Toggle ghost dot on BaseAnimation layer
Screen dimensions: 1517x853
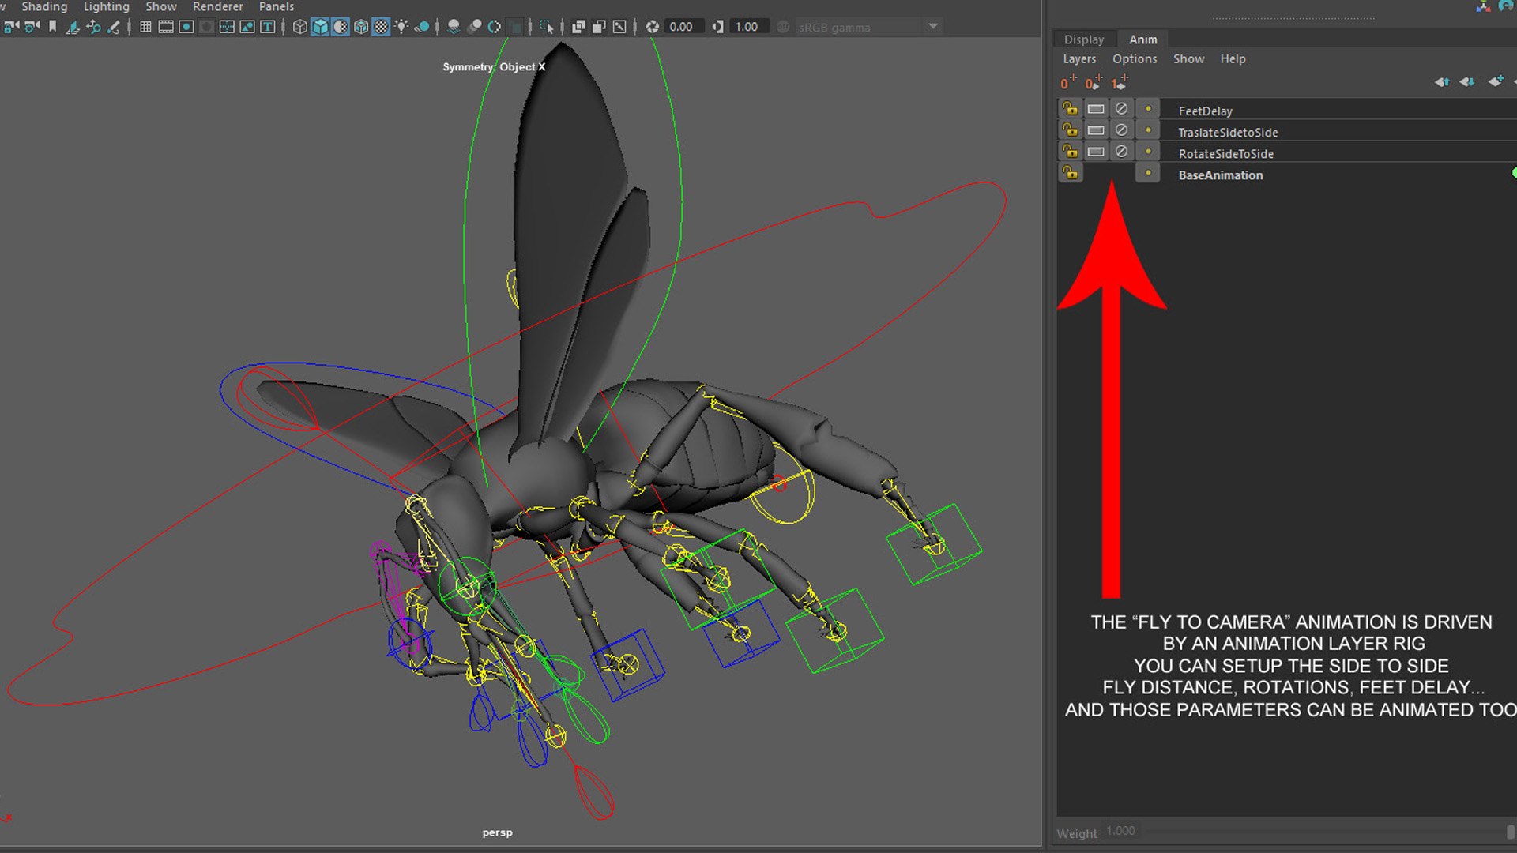click(x=1148, y=172)
